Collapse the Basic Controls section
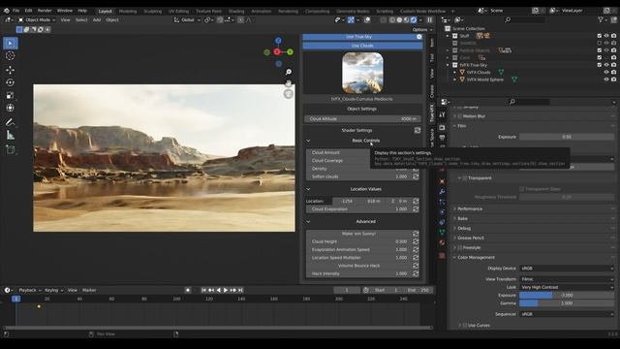The height and width of the screenshot is (349, 620). [x=308, y=141]
